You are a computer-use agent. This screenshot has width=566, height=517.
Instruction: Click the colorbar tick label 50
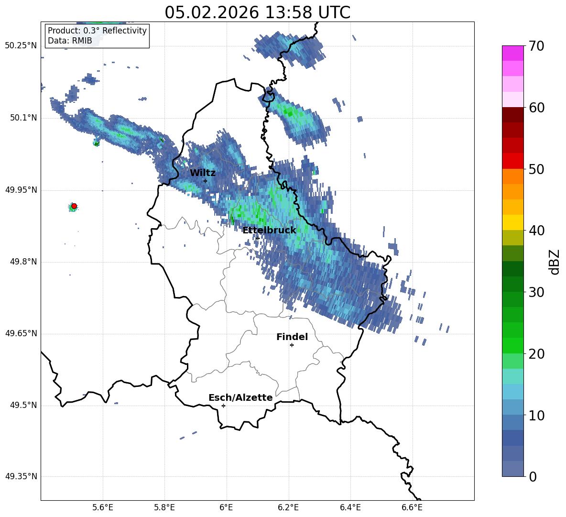point(536,169)
